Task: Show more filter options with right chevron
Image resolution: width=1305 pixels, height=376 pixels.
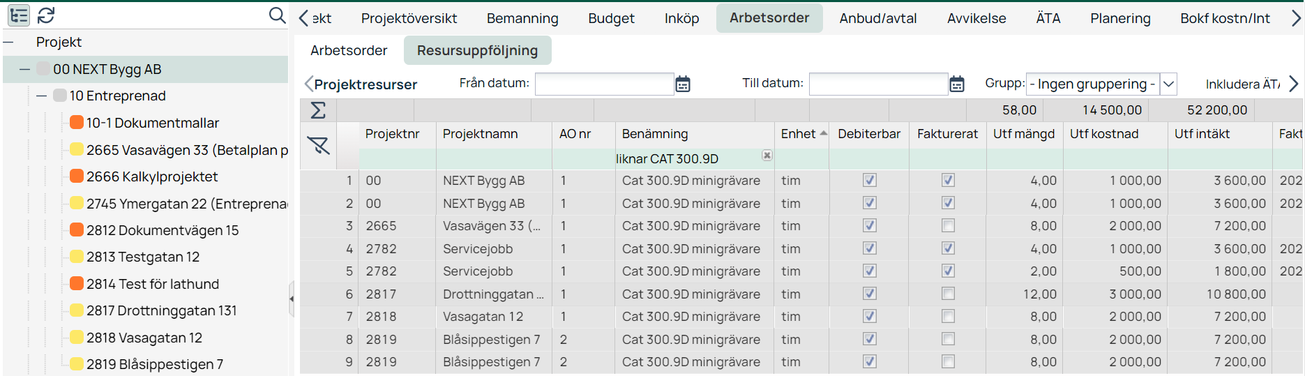Action: 1294,84
